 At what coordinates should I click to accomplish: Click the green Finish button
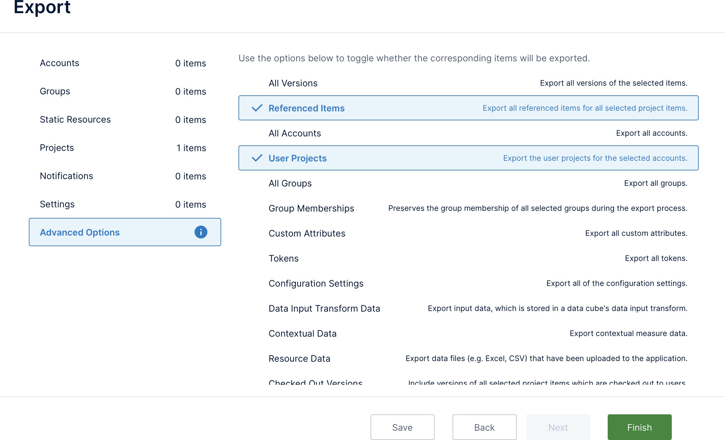(639, 427)
